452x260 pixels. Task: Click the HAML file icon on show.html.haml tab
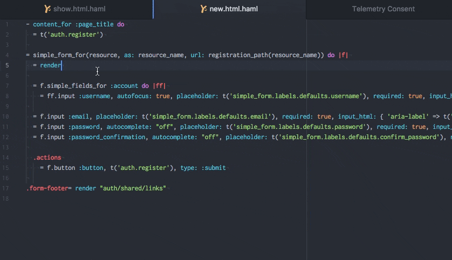47,9
